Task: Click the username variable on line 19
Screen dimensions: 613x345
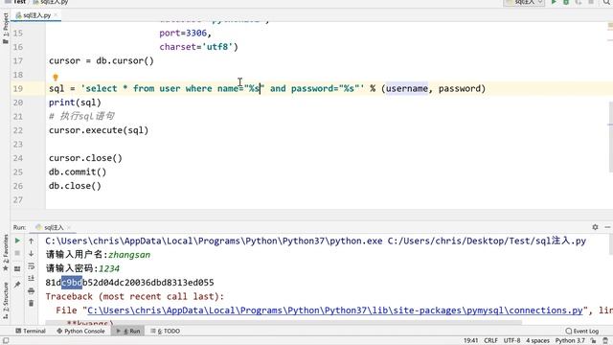Action: click(x=407, y=88)
